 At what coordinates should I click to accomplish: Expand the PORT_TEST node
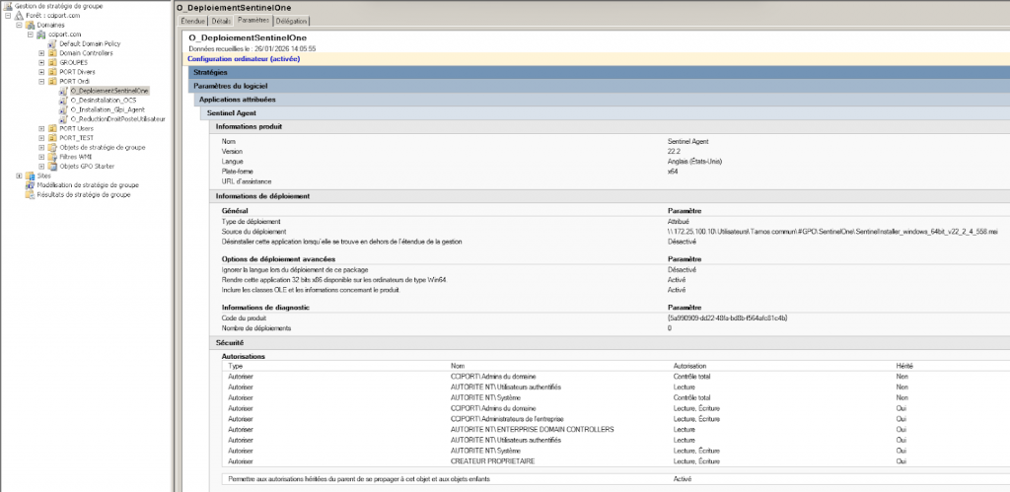pos(41,138)
